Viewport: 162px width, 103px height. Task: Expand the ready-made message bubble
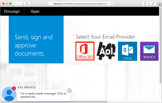pos(44,95)
